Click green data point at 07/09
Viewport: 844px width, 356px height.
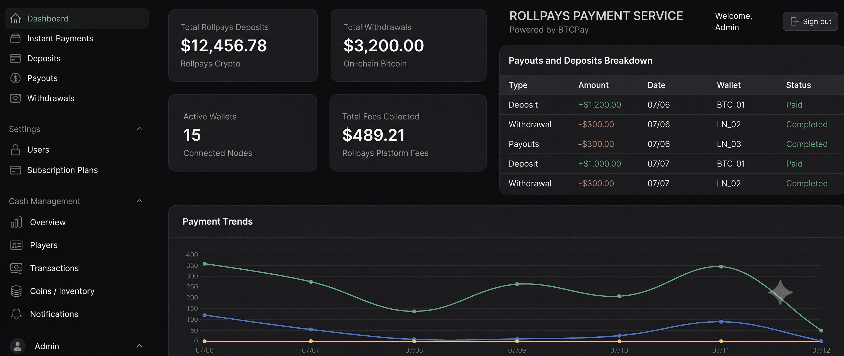pyautogui.click(x=517, y=284)
